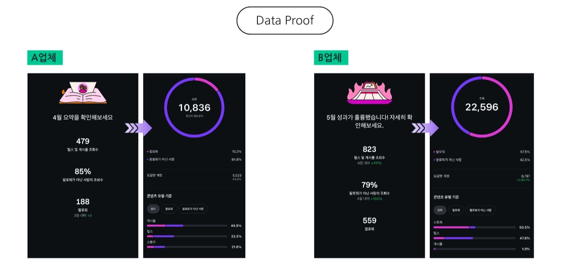Open 도달한 계정 5,523 row
Viewport: 570px width, 279px height.
pyautogui.click(x=194, y=177)
